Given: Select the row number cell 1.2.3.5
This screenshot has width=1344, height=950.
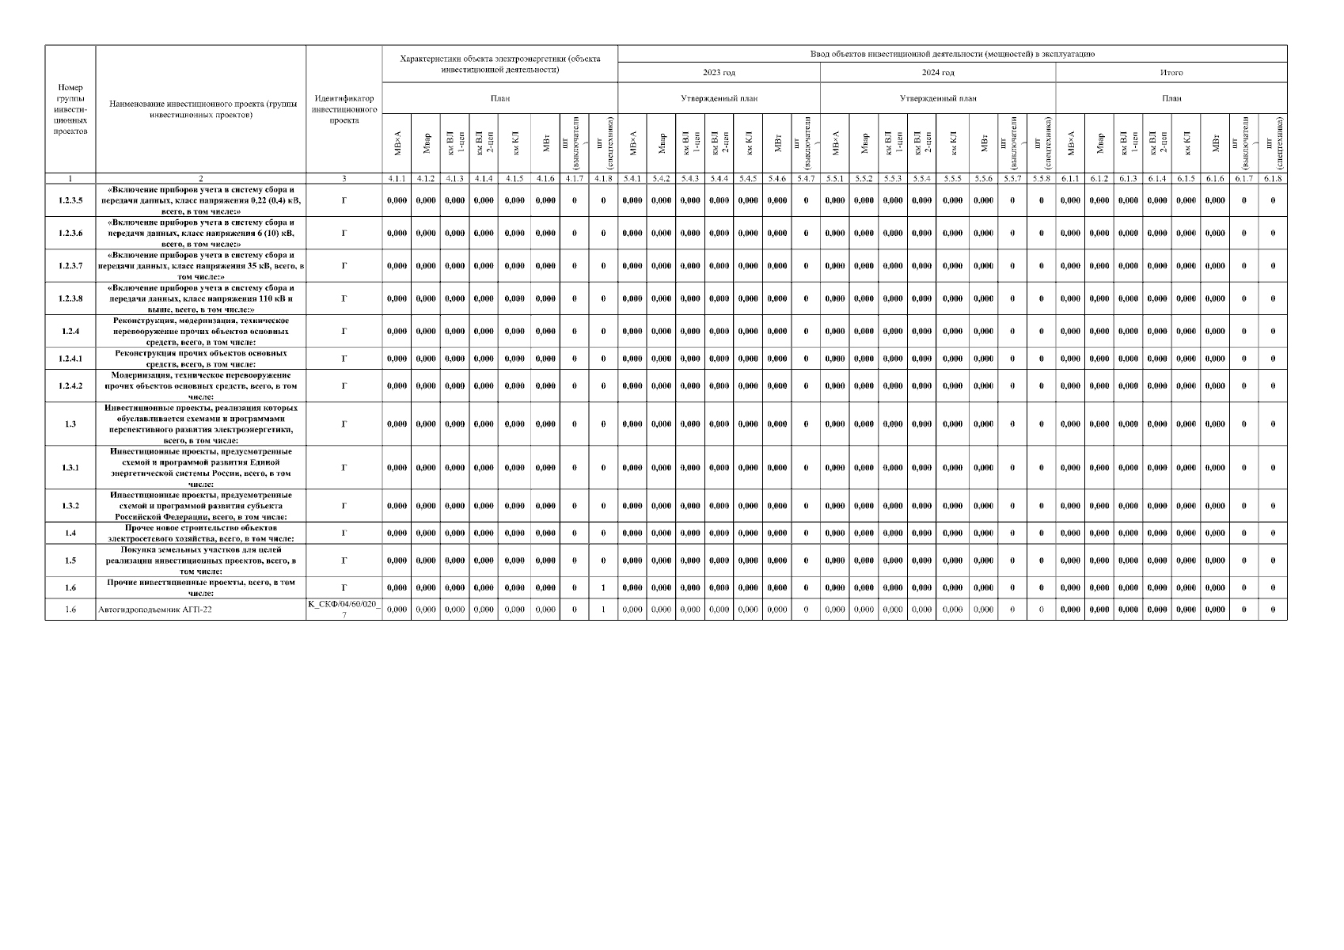Looking at the screenshot, I should pos(70,200).
